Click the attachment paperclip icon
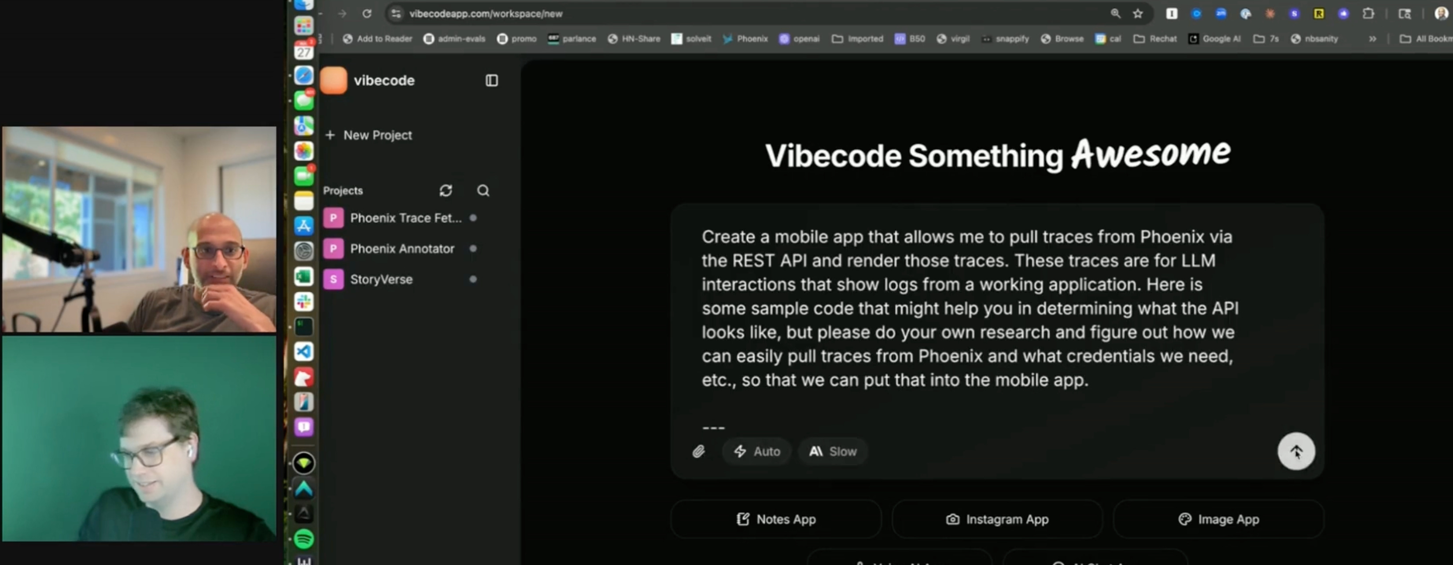1453x565 pixels. (698, 451)
